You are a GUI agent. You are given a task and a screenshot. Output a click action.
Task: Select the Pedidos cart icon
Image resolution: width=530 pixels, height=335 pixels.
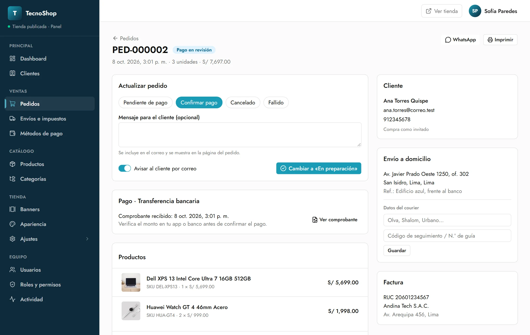[12, 104]
